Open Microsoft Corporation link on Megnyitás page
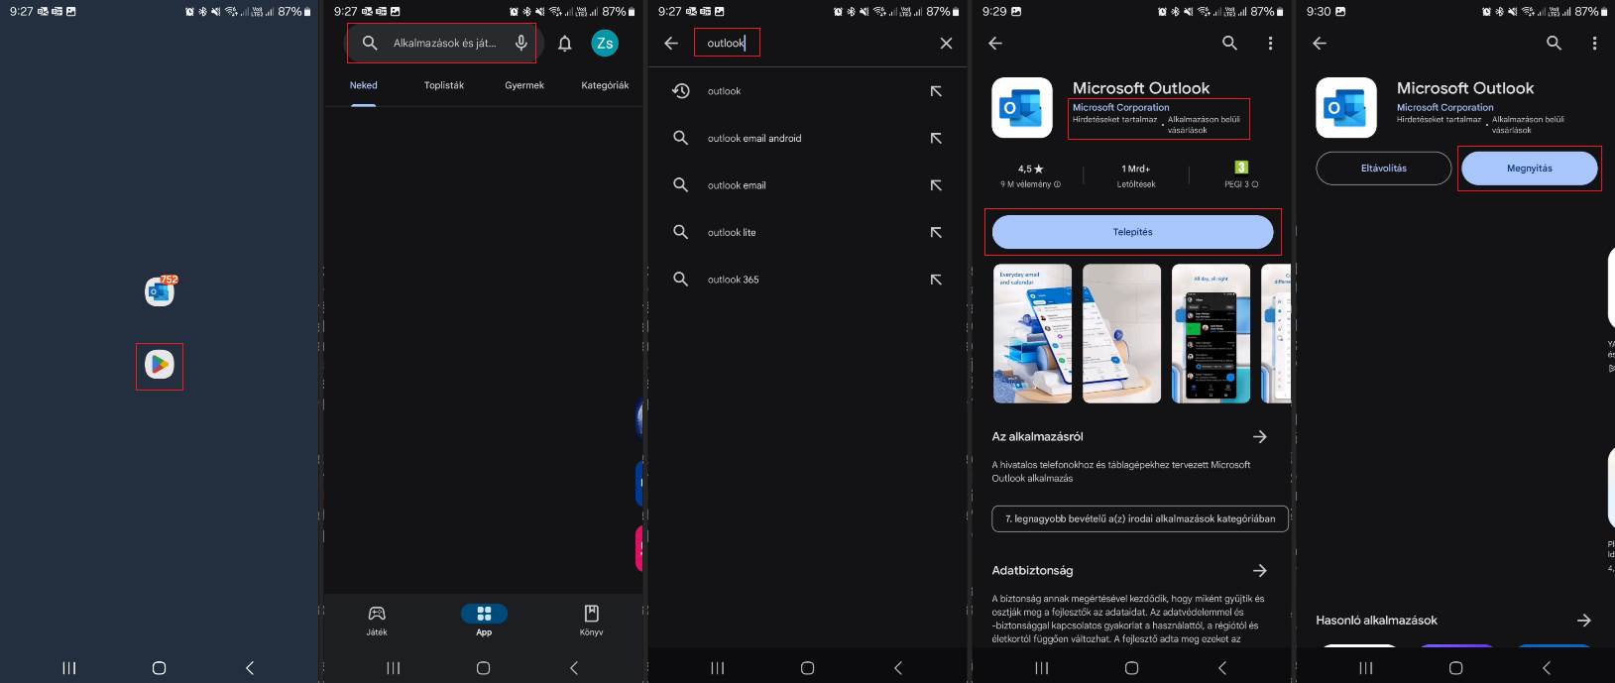The image size is (1615, 683). (1445, 107)
